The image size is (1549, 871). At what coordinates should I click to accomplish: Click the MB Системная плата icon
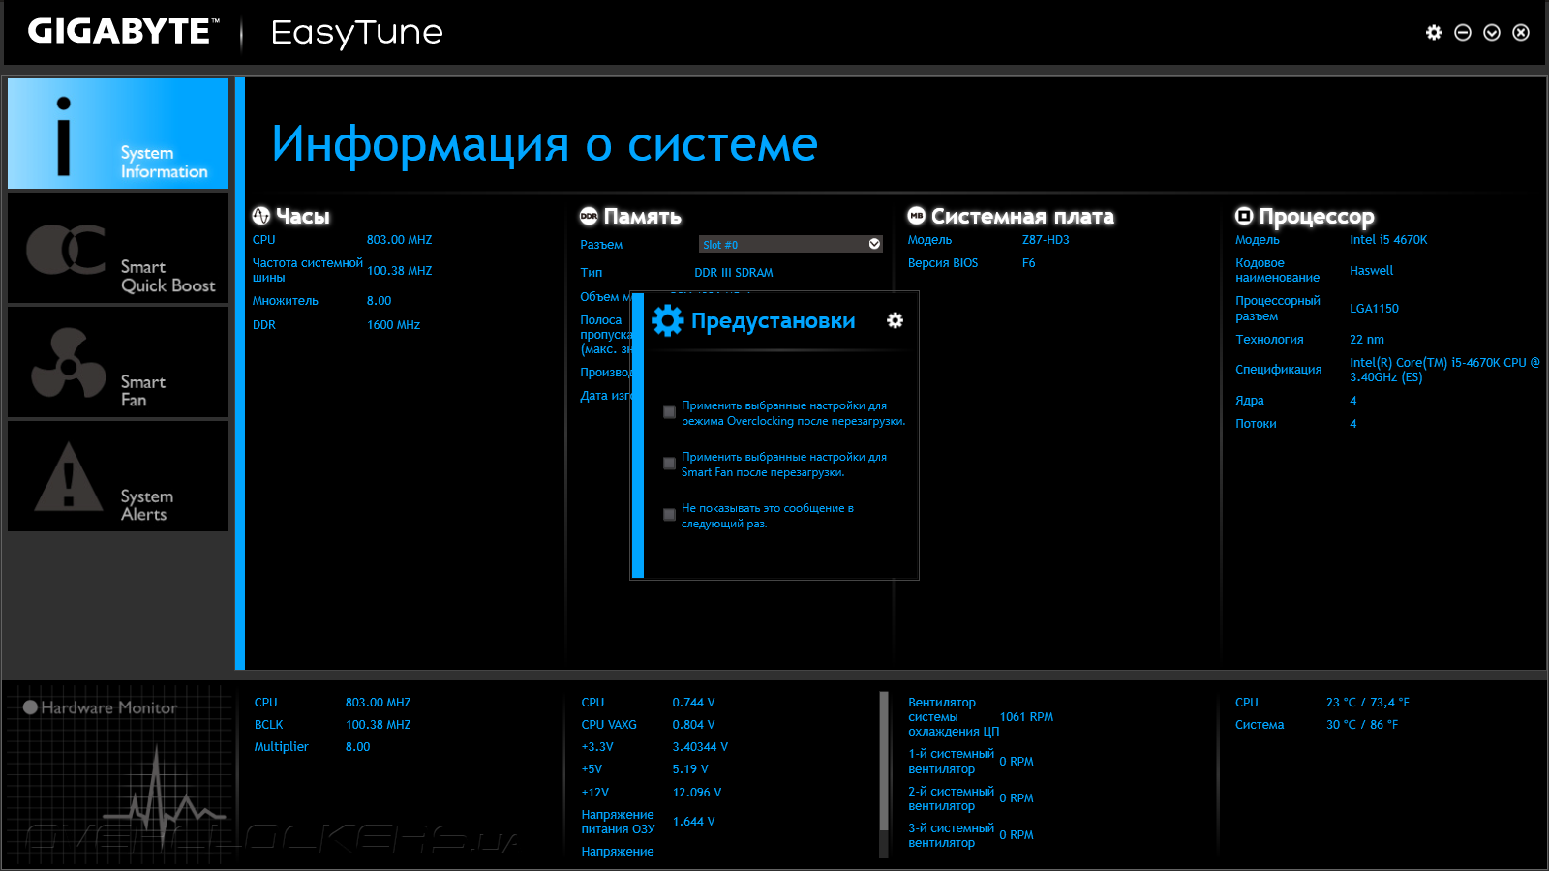(917, 216)
